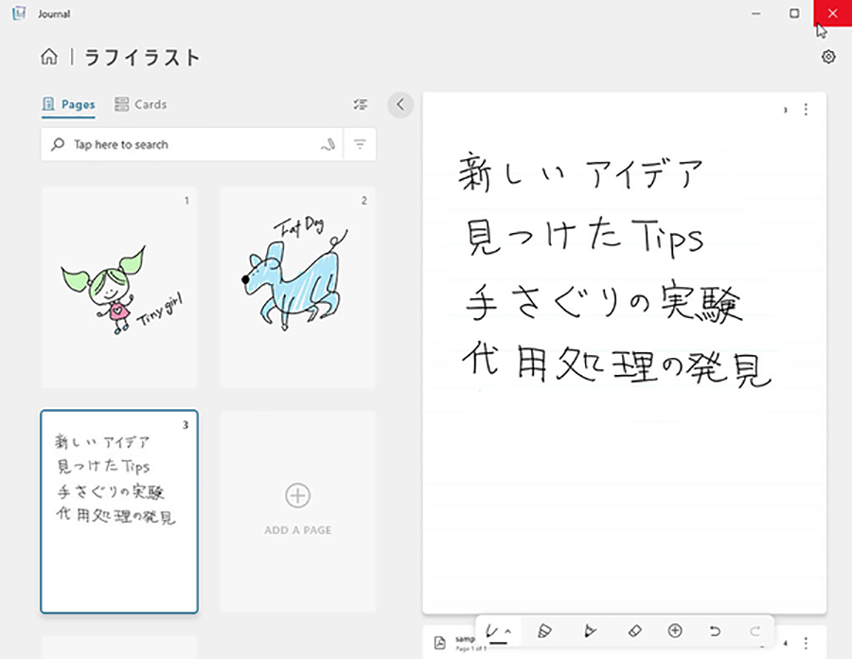Image resolution: width=852 pixels, height=659 pixels.
Task: Open page 3 more options menu
Action: pyautogui.click(x=806, y=110)
